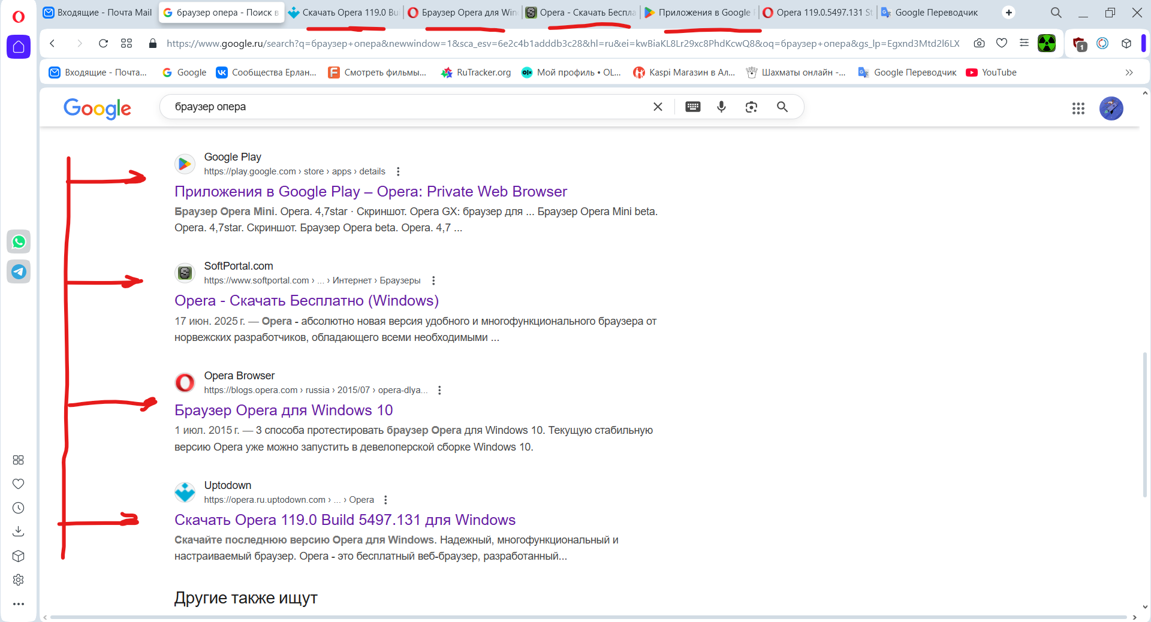Open Мой профиль OLX bookmark
1151x622 pixels.
pyautogui.click(x=571, y=73)
